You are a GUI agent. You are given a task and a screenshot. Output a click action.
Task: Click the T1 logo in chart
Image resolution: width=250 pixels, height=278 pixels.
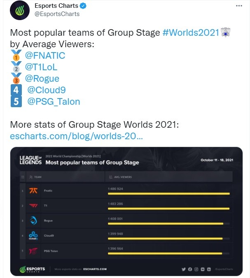pyautogui.click(x=33, y=206)
